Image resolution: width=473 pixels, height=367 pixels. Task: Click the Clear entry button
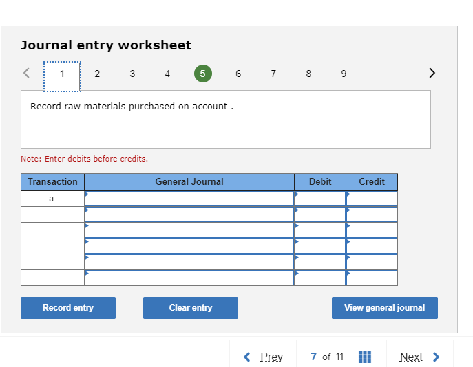coord(191,308)
